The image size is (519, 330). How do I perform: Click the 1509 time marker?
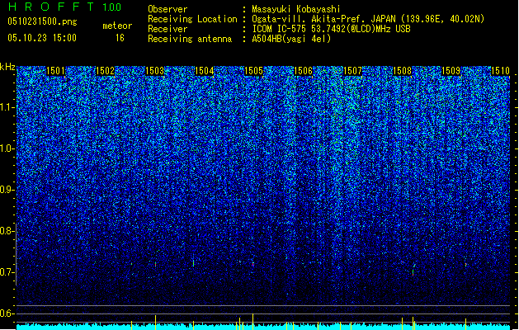coord(451,71)
